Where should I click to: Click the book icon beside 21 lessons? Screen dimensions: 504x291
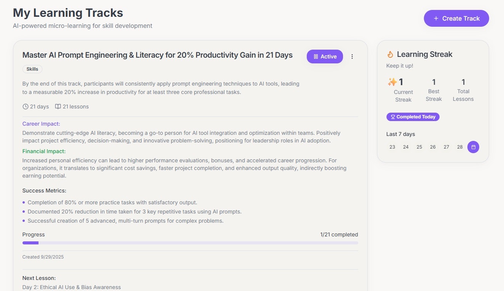(57, 106)
